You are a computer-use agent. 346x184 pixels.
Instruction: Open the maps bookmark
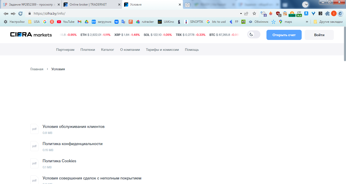click(285, 22)
